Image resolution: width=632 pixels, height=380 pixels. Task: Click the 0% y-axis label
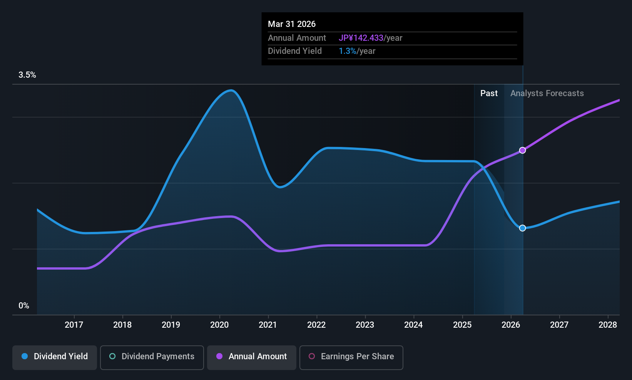[24, 306]
